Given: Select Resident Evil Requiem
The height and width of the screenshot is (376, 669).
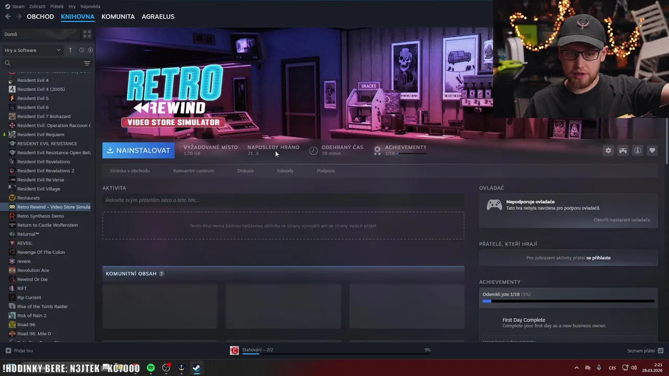Looking at the screenshot, I should [40, 135].
